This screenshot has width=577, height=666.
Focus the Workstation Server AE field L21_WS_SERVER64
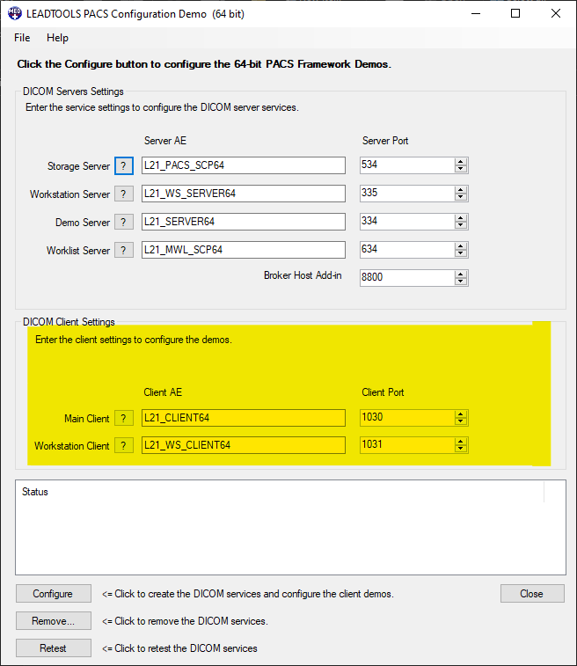tap(244, 194)
